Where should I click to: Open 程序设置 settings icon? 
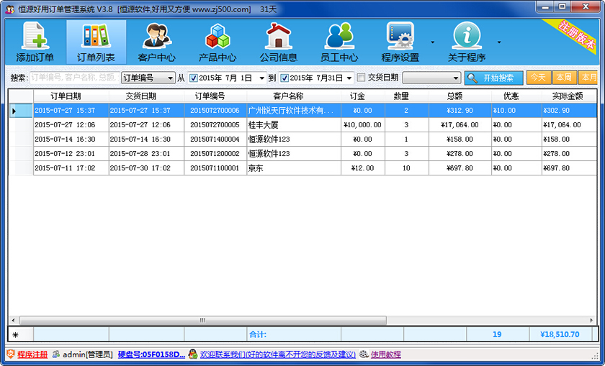tap(400, 42)
